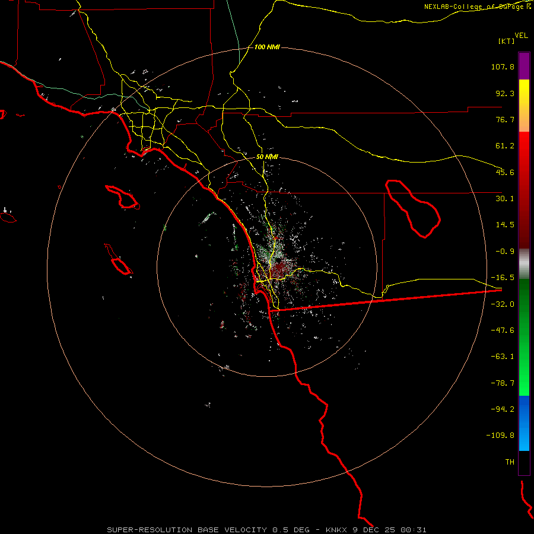This screenshot has width=534, height=534.
Task: Click the -109.8 velocity legend value
Action: 500,436
